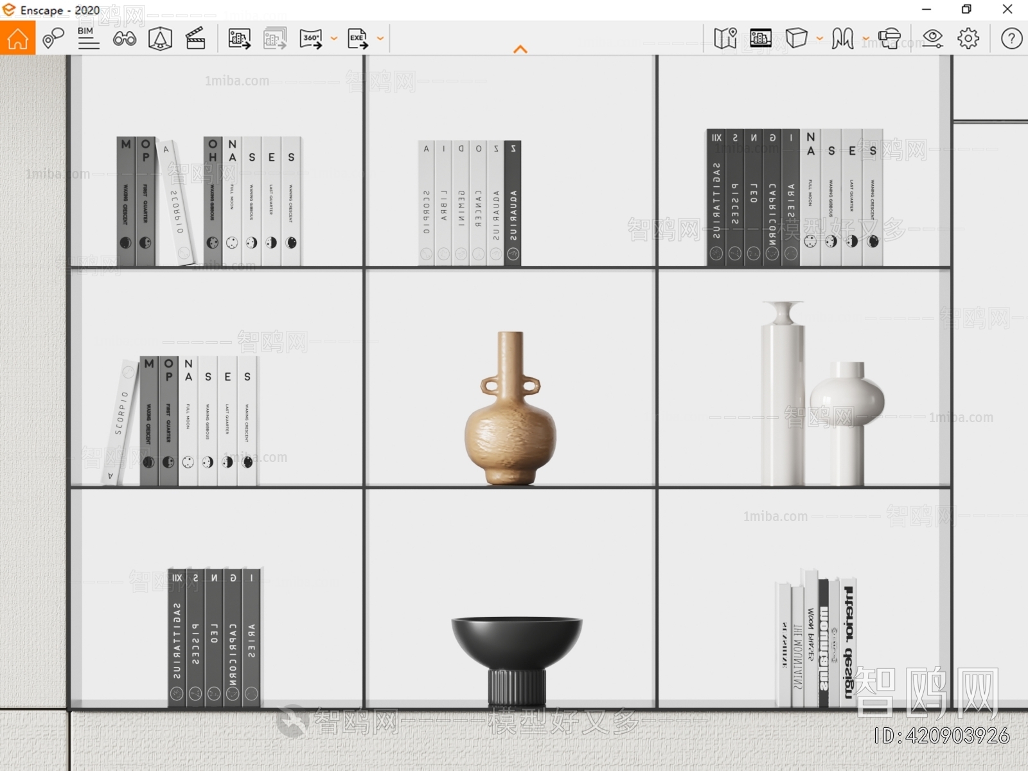The width and height of the screenshot is (1028, 771).
Task: Select the cube projection mode icon
Action: point(796,38)
